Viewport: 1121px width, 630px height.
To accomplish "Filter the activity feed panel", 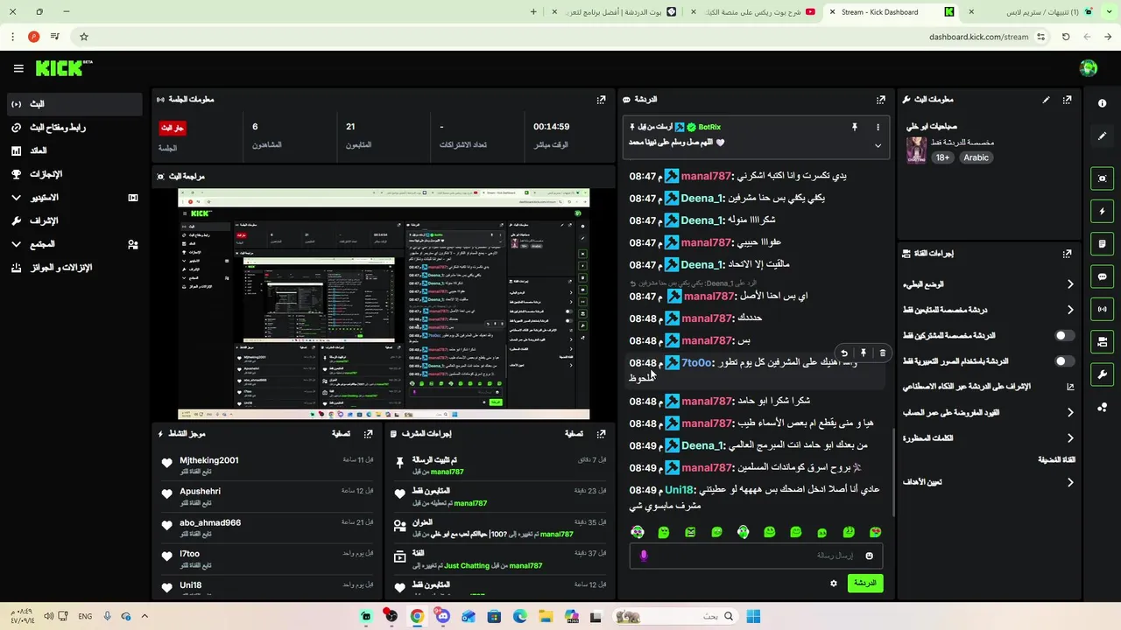I will (x=341, y=434).
